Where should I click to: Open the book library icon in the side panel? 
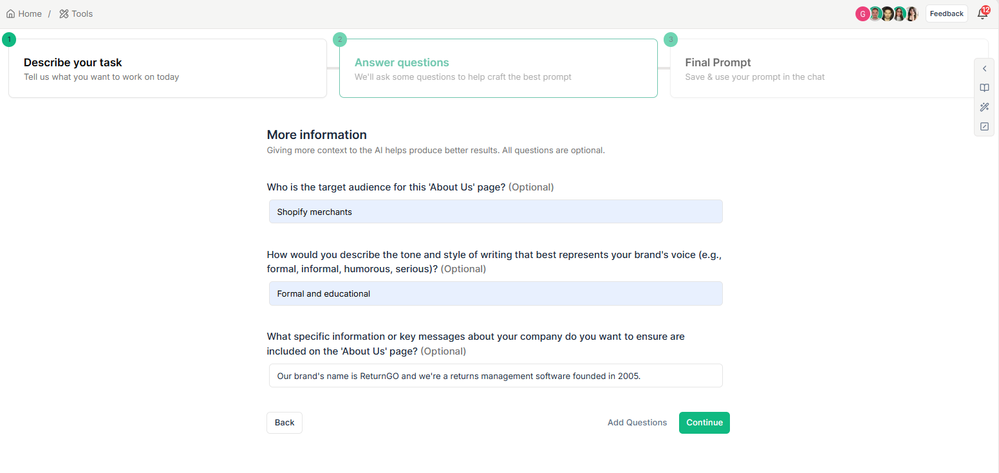(x=984, y=88)
